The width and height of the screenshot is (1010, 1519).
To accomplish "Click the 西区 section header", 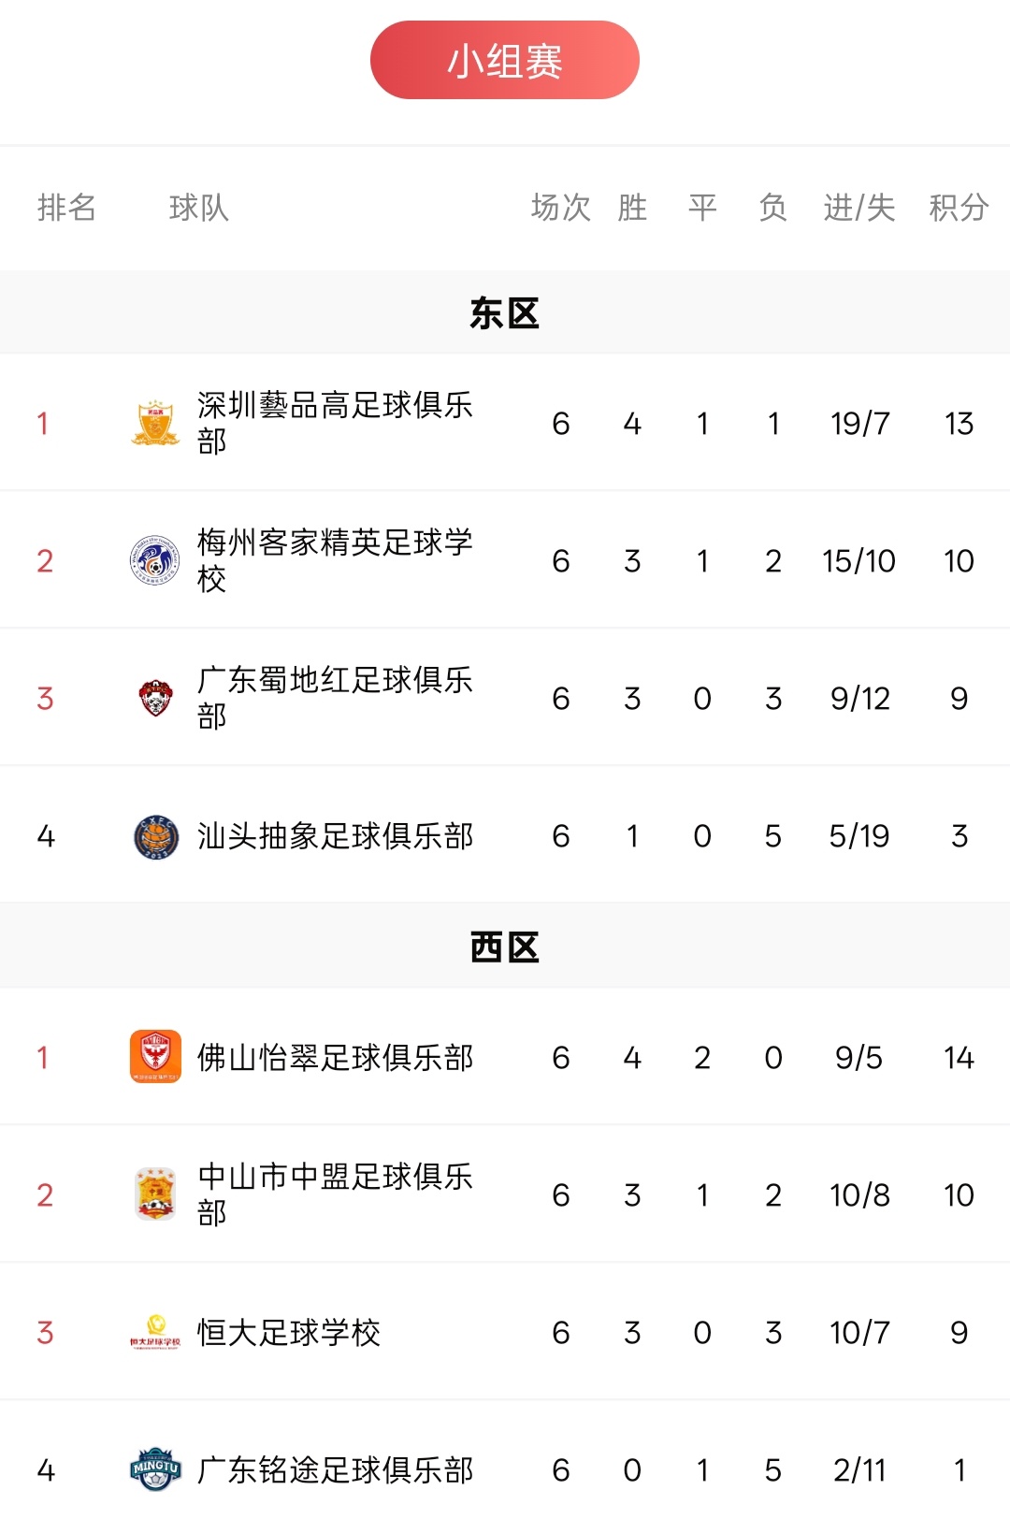I will [x=505, y=947].
